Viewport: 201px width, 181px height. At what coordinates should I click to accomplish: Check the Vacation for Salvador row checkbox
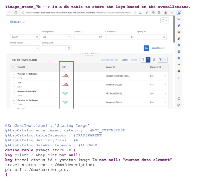tap(13, 76)
